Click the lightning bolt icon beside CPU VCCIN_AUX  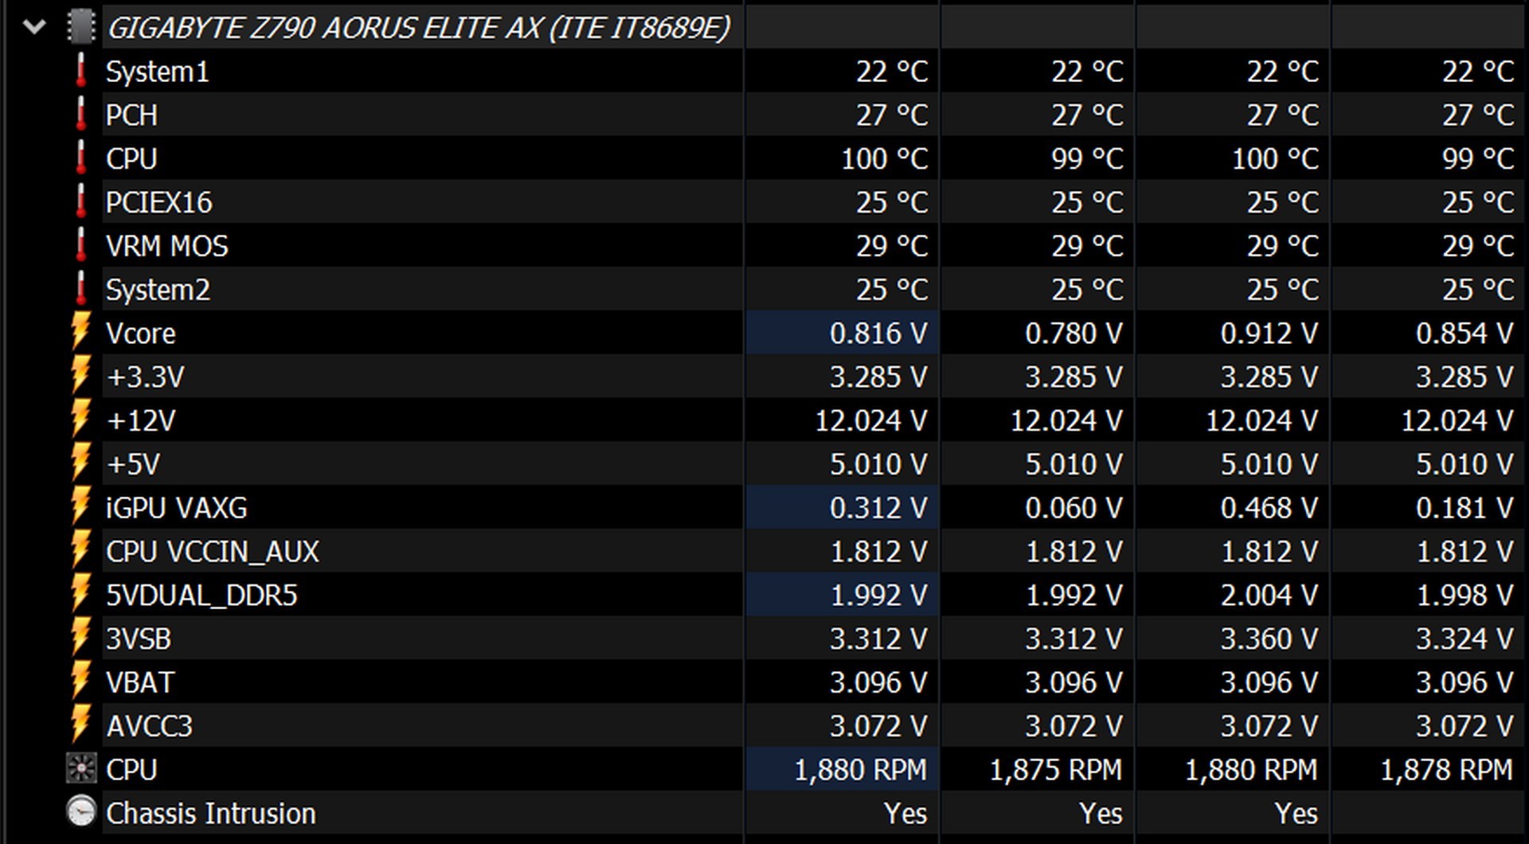(80, 550)
